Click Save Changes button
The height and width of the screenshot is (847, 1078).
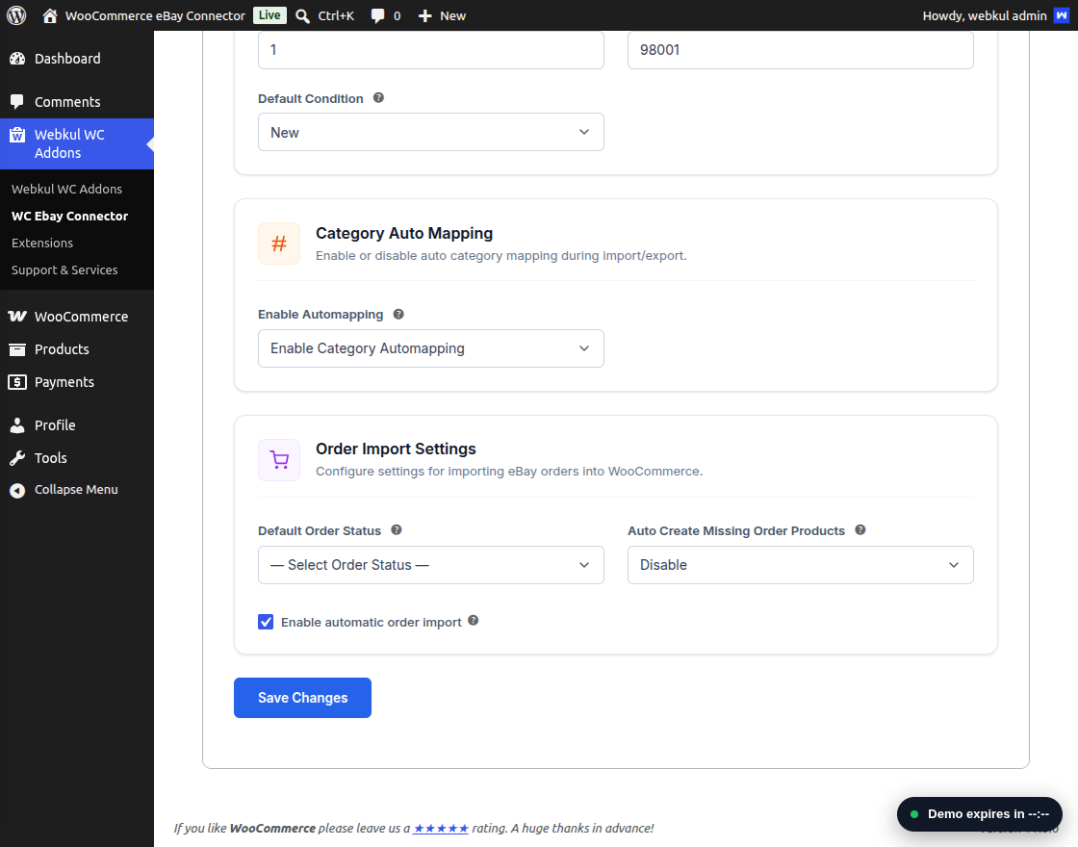click(x=302, y=698)
